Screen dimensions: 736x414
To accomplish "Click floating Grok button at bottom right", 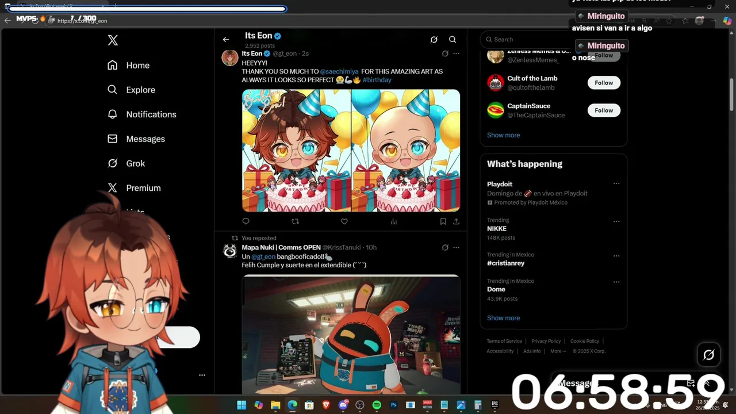I will tap(709, 355).
